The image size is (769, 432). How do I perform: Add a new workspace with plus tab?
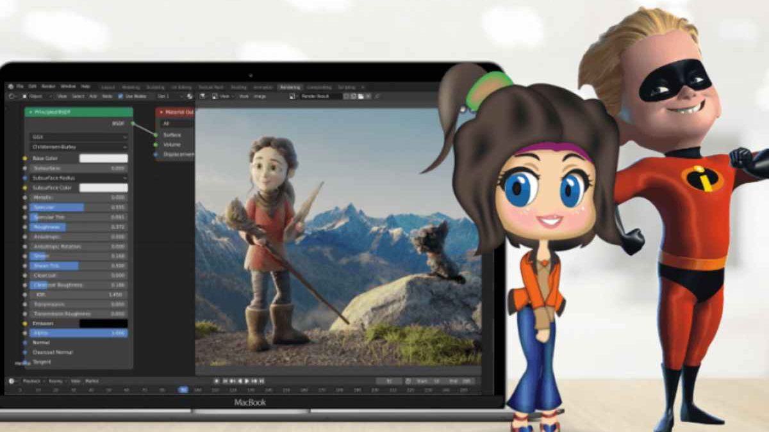click(x=363, y=87)
